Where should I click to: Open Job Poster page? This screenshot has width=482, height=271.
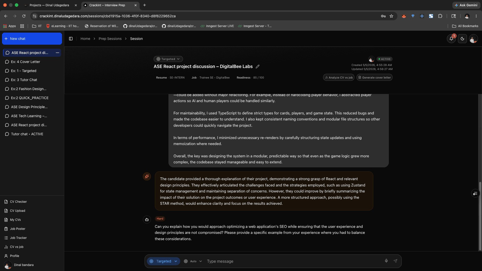(15, 229)
